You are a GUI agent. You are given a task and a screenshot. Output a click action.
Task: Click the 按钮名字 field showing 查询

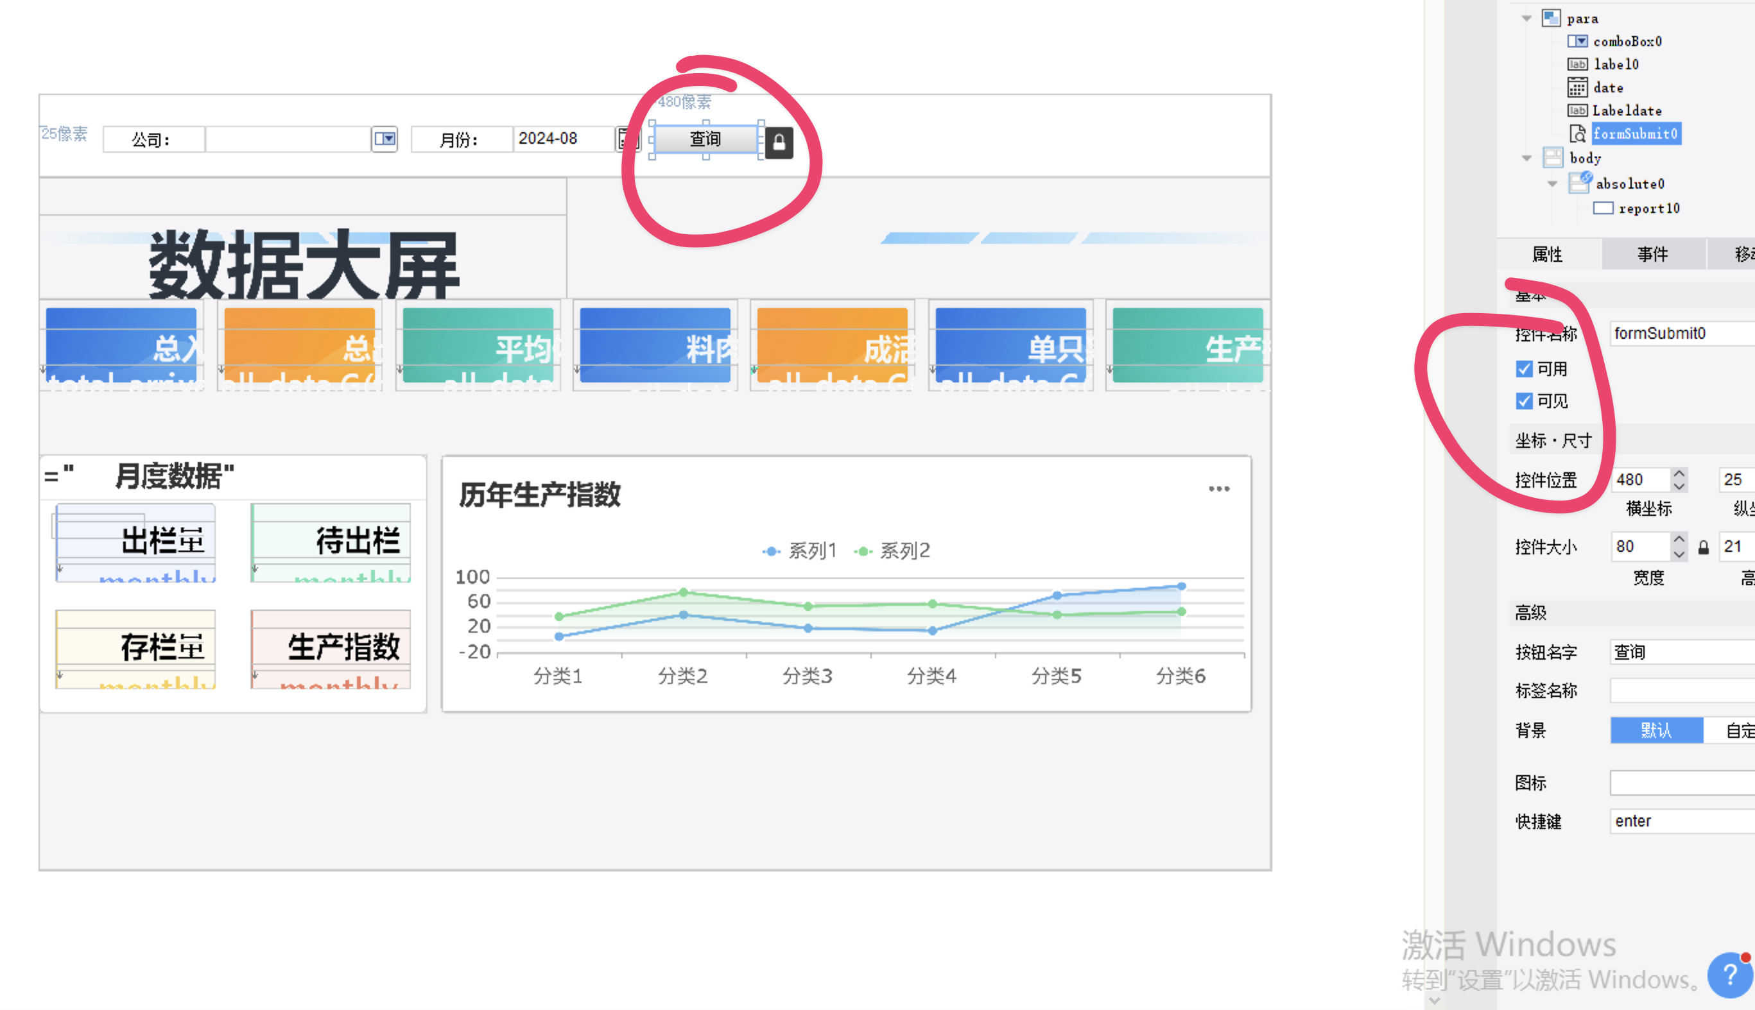tap(1682, 652)
